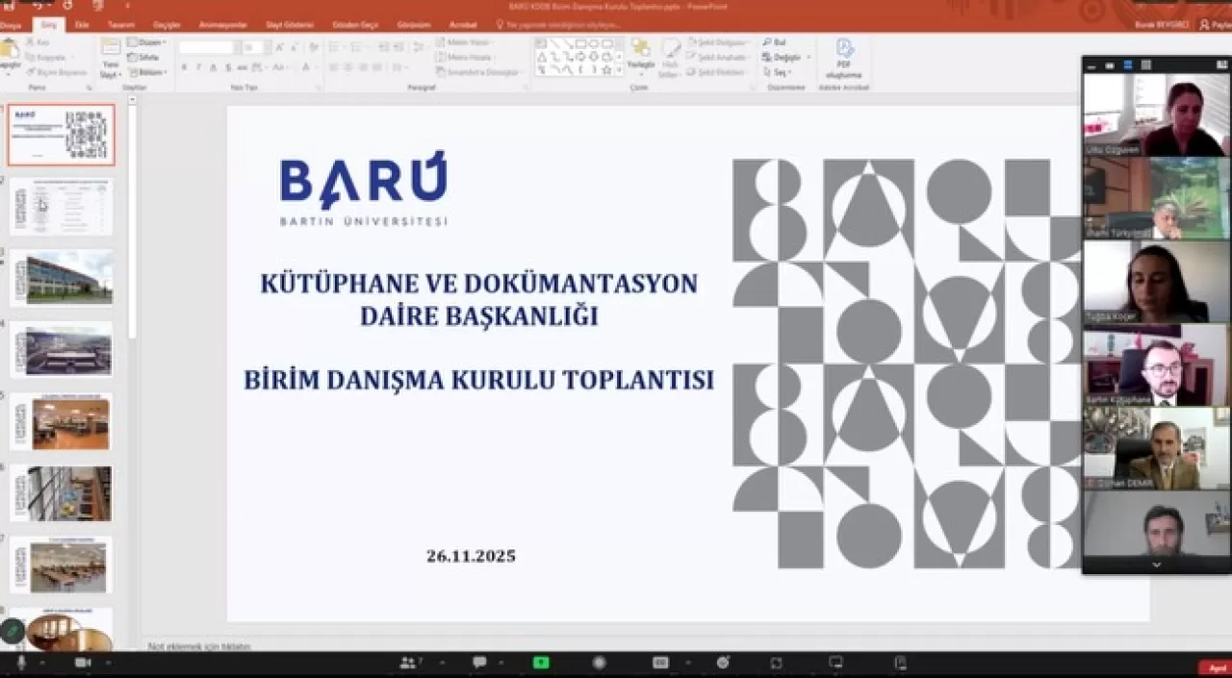Image resolution: width=1232 pixels, height=678 pixels.
Task: Click the participants icon in Zoom toolbar
Action: tap(408, 662)
